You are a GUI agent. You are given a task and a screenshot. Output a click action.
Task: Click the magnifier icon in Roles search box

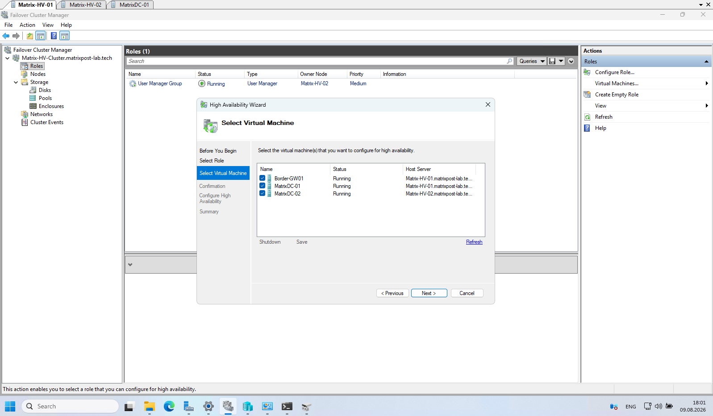tap(509, 61)
